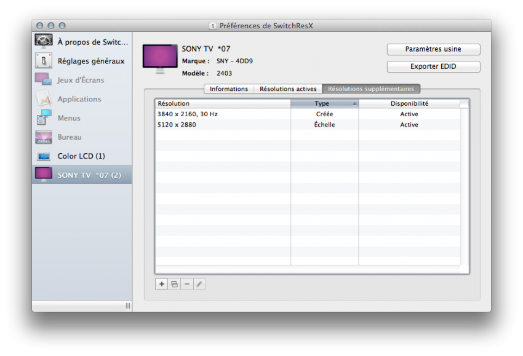Edit resolution with the pencil button
This screenshot has height=356, width=523.
point(199,284)
